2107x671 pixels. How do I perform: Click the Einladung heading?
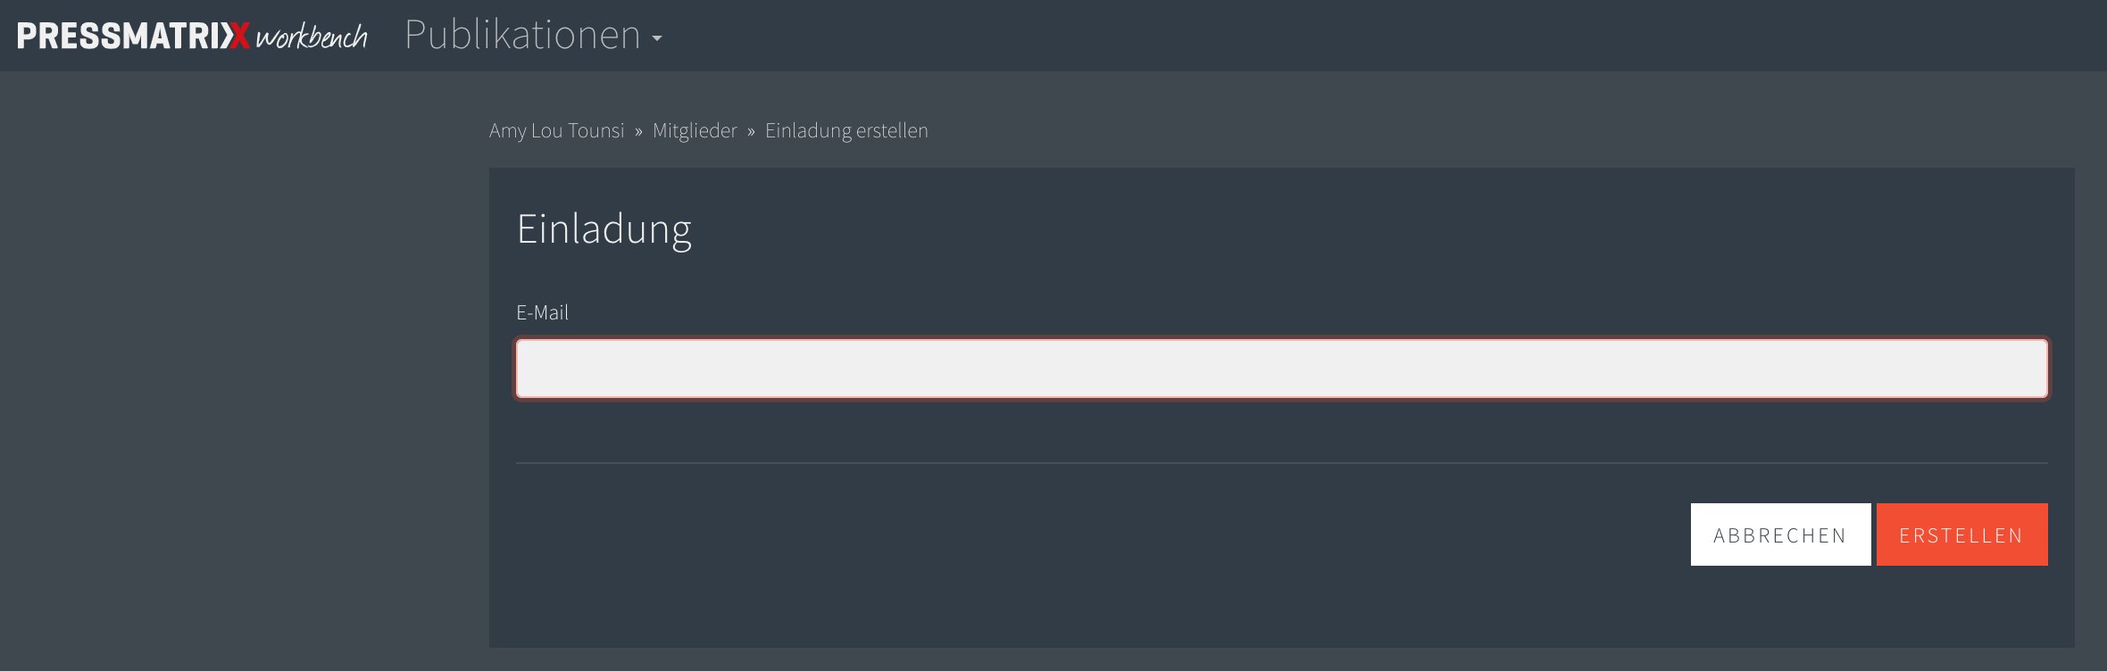pos(604,230)
